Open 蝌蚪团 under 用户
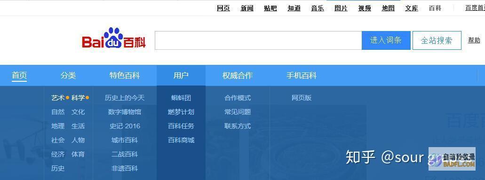Viewport: 485px width, 180px height. tap(181, 98)
